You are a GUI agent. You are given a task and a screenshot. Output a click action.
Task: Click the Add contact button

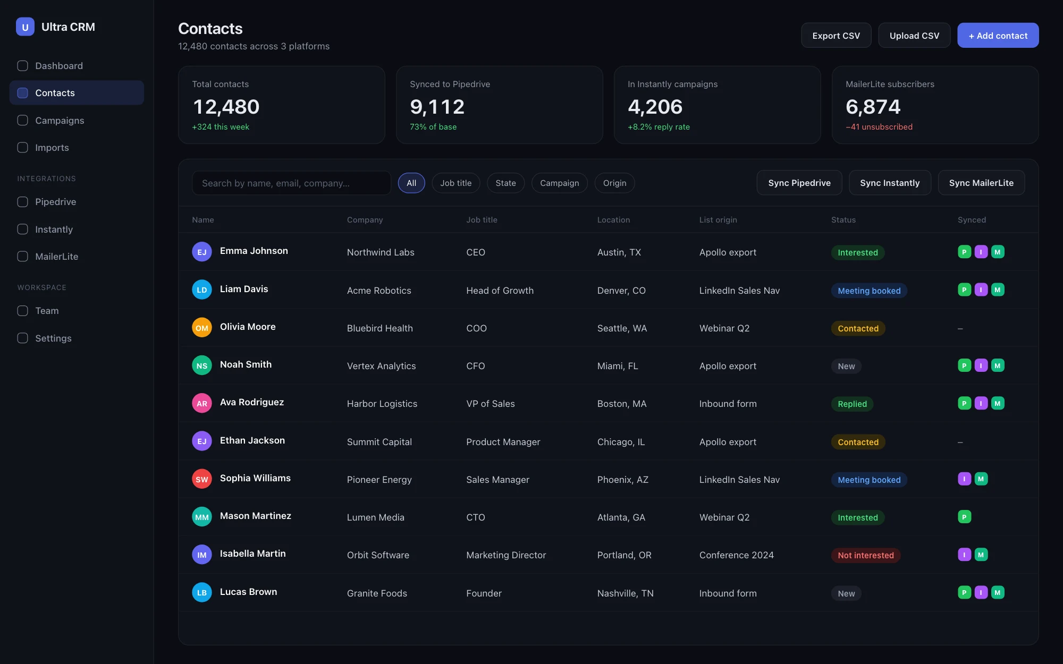click(x=998, y=36)
